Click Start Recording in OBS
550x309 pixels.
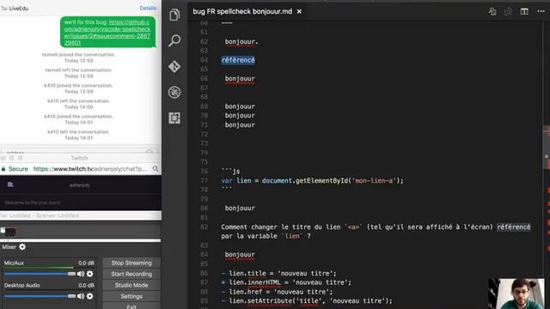pos(131,274)
